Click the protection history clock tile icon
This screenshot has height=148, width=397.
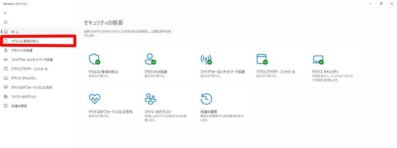coord(206,99)
